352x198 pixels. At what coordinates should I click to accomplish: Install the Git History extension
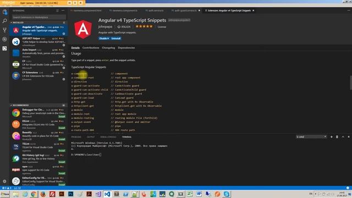(62, 162)
